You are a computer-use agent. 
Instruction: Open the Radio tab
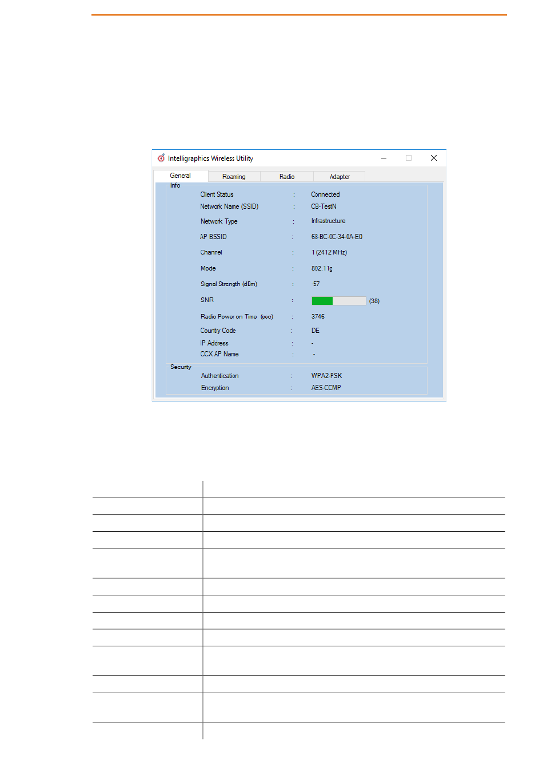(287, 177)
